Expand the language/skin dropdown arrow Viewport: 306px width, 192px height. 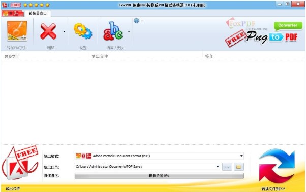coord(129,32)
